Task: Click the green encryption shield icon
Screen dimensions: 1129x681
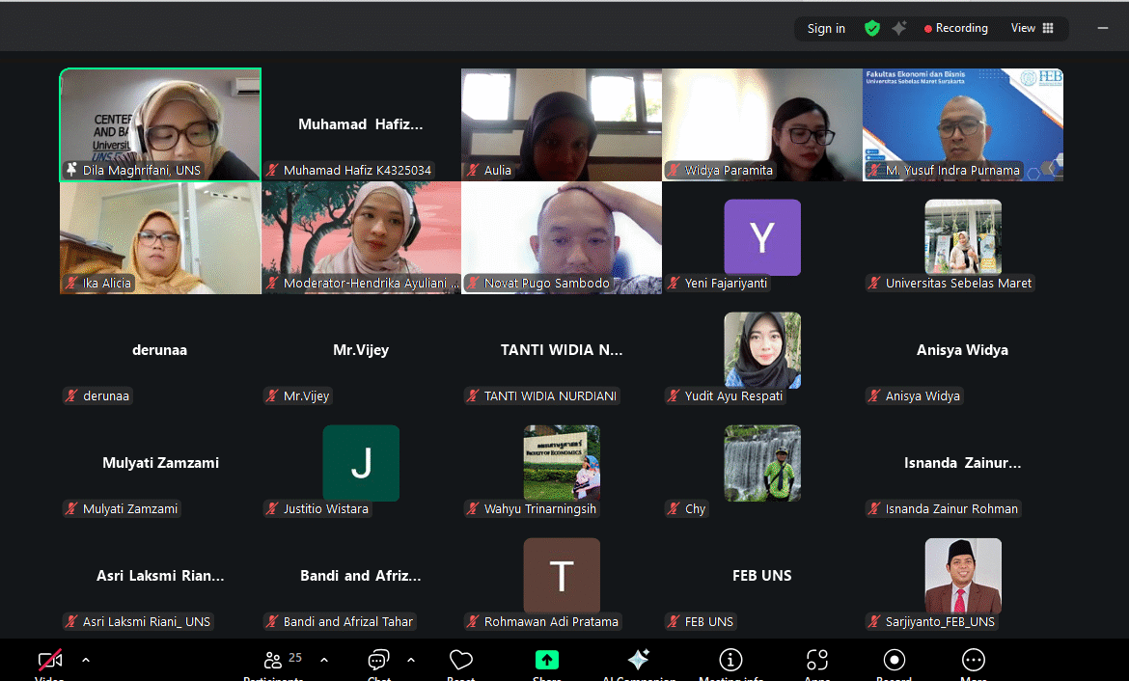Action: 872,29
